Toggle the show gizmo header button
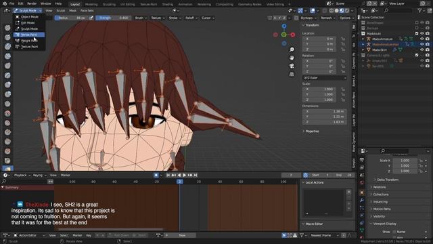Image resolution: width=433 pixels, height=244 pixels. tap(300, 11)
